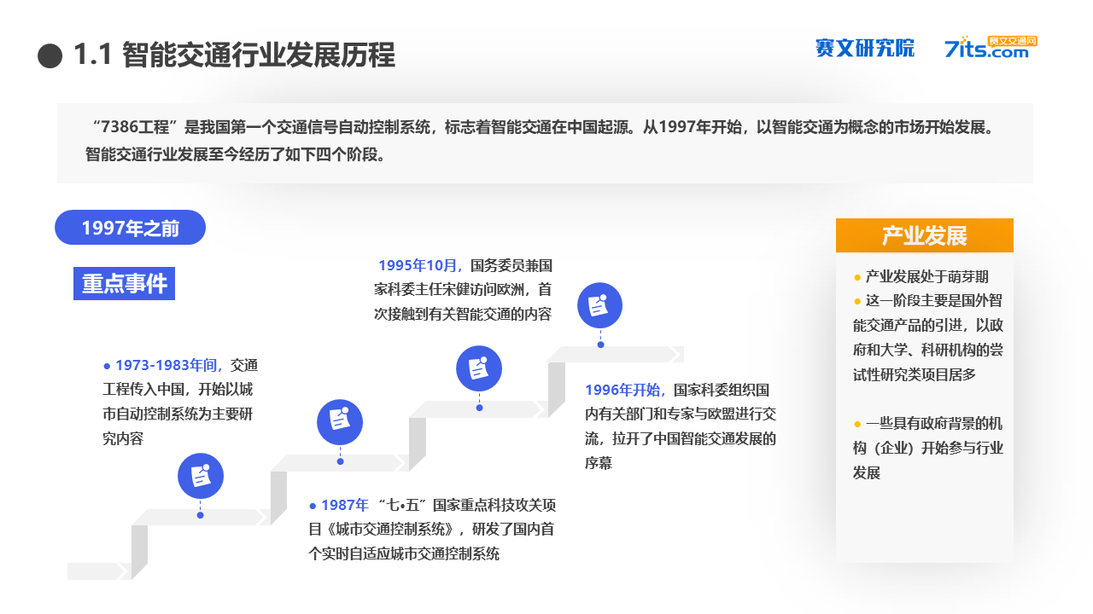Click the note icon above the 1995 step
The image size is (1093, 614).
[x=479, y=368]
